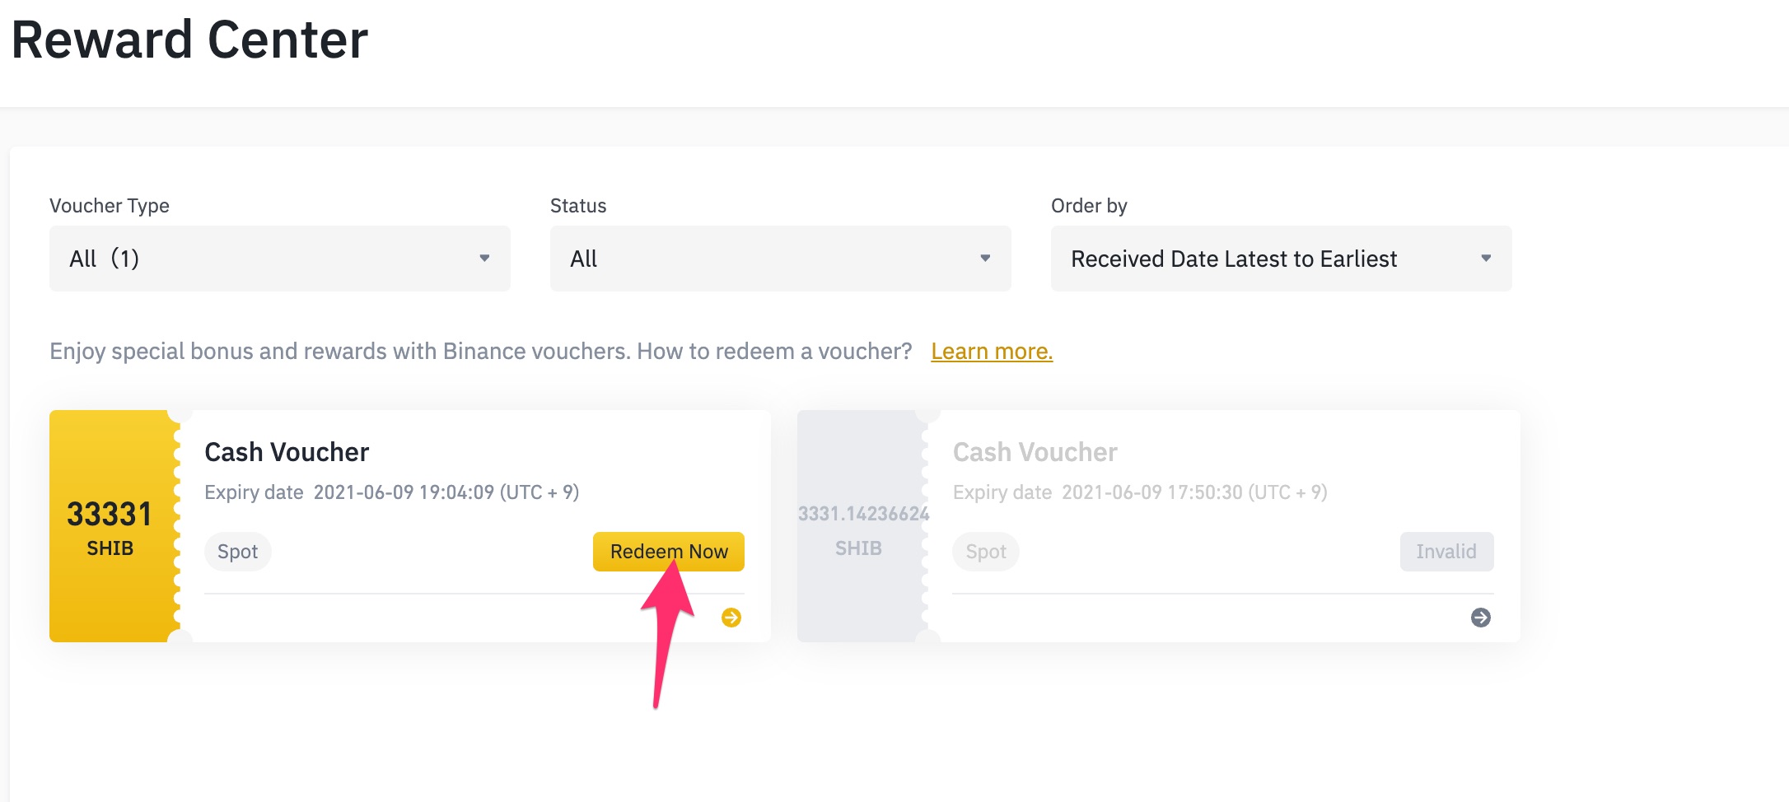
Task: Open 'Received Date Latest to Earliest' sort dropdown
Action: coord(1280,259)
